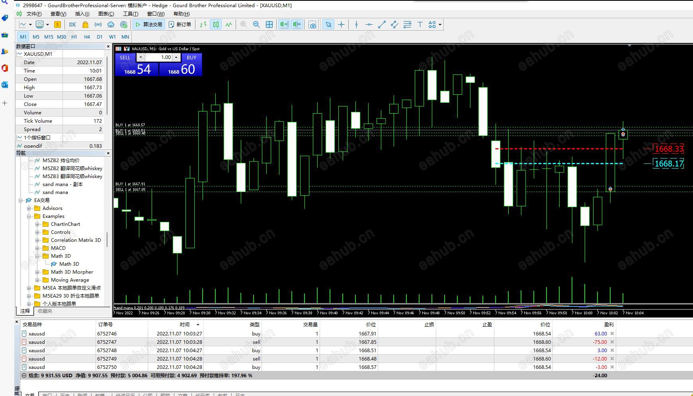The height and width of the screenshot is (396, 693).
Task: Select the horizontal line drawing tool
Action: [x=369, y=25]
